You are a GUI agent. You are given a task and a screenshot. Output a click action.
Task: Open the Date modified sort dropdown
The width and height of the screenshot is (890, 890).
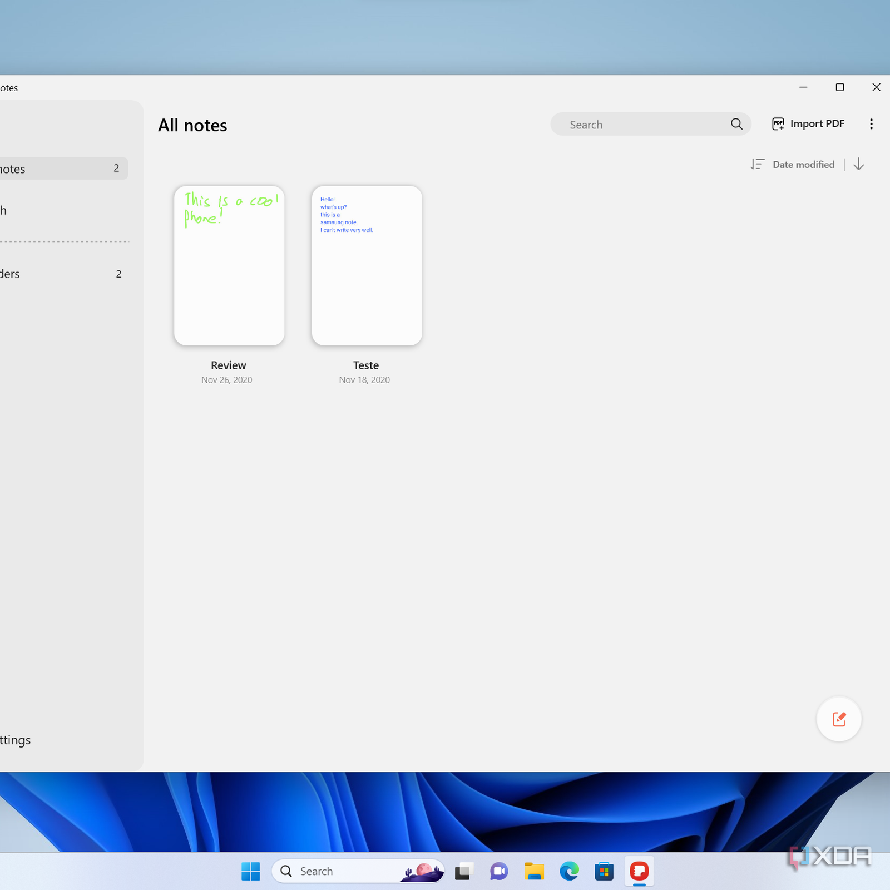point(803,165)
